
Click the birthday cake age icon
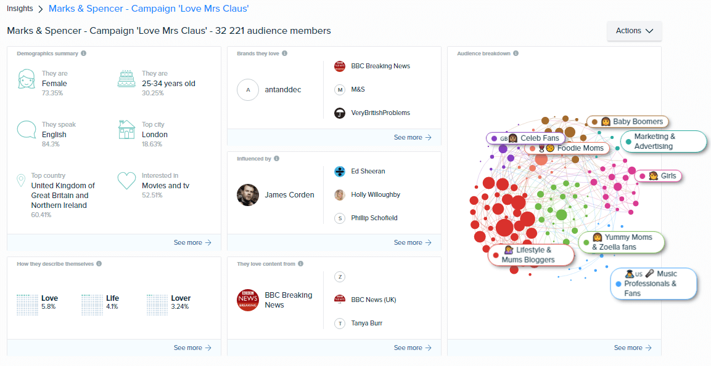(x=126, y=78)
